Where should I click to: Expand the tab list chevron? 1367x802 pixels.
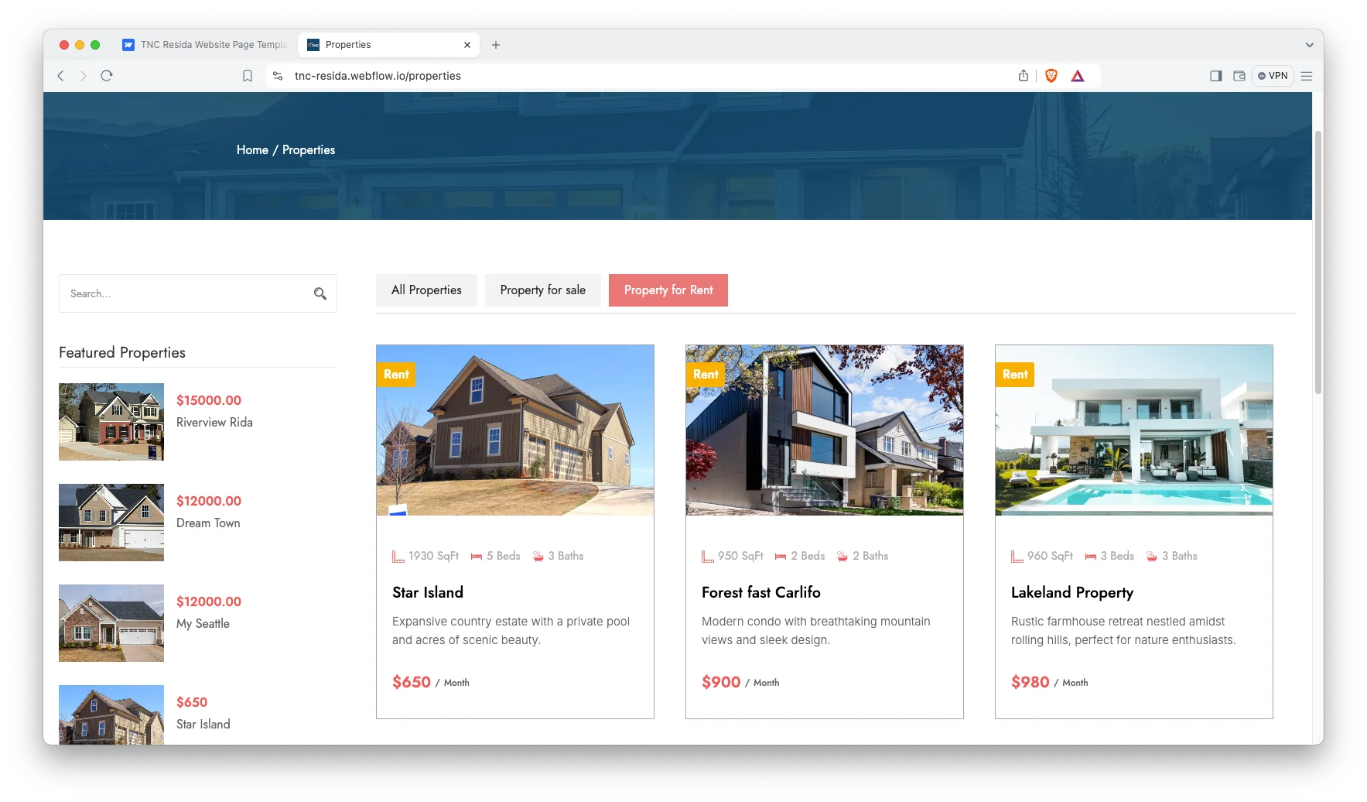(x=1309, y=45)
